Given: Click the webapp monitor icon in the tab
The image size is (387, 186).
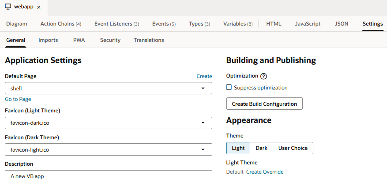Looking at the screenshot, I should click(8, 7).
